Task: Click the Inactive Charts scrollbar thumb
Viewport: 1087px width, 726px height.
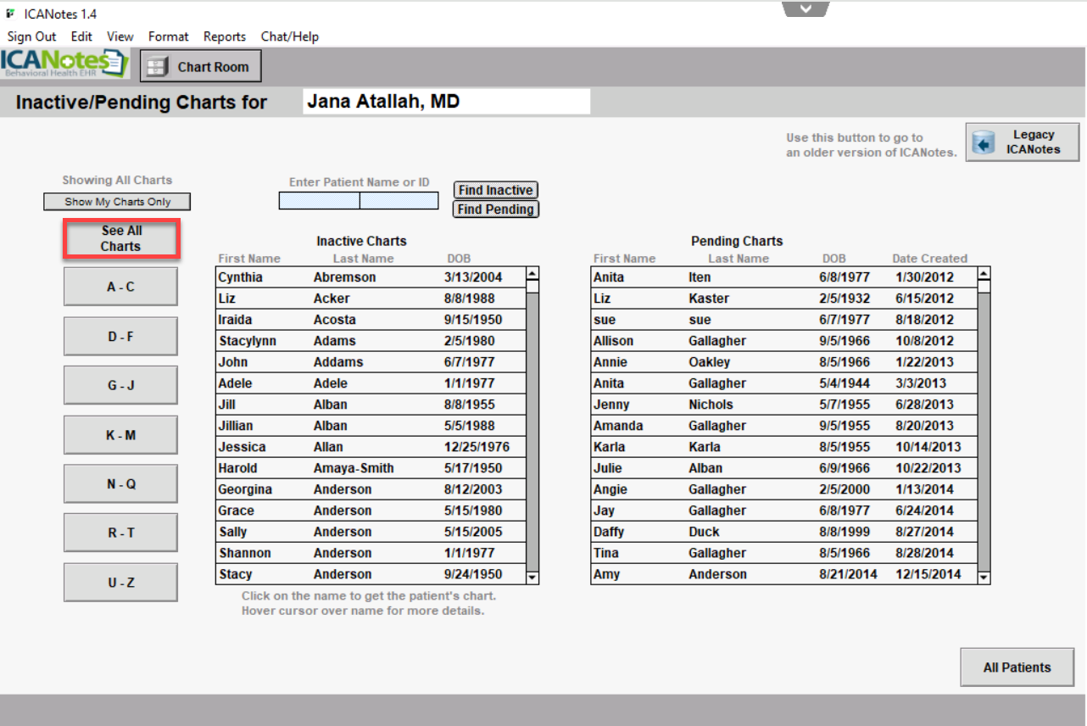Action: (532, 286)
